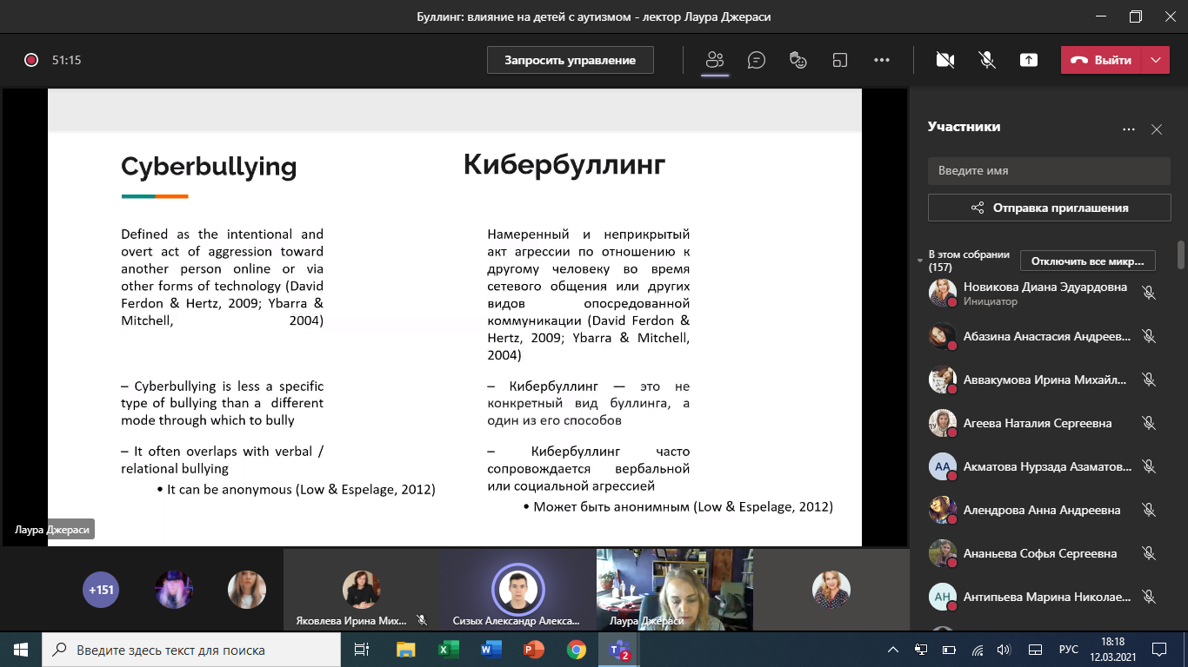Screen dimensions: 1188x667
Task: Click the participants list scrollbar
Action: click(1180, 255)
